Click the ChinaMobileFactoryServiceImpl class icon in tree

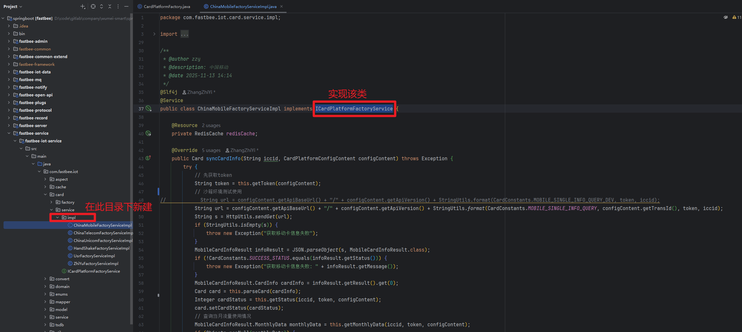coord(70,225)
